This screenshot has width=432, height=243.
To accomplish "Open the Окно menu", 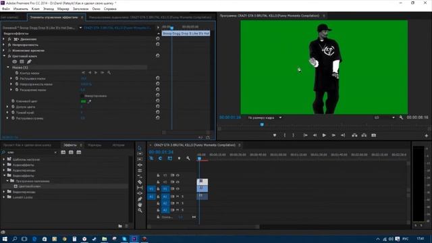I will 96,9.
